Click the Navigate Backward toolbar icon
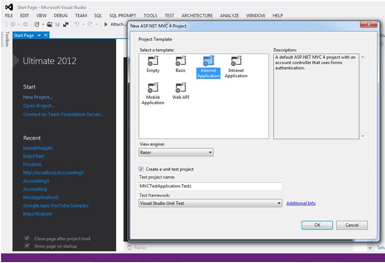The width and height of the screenshot is (385, 263). coord(13,24)
